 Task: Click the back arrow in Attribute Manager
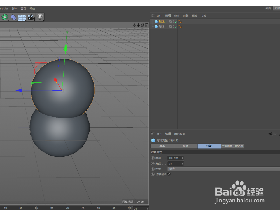[270, 134]
